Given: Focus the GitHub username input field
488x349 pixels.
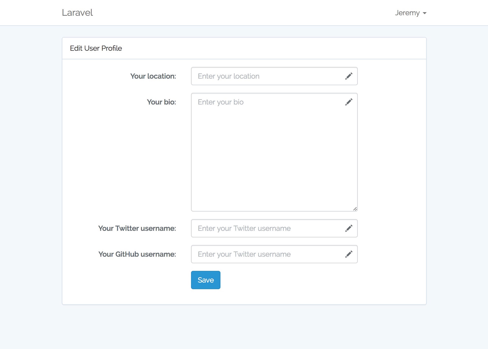Looking at the screenshot, I should [267, 254].
